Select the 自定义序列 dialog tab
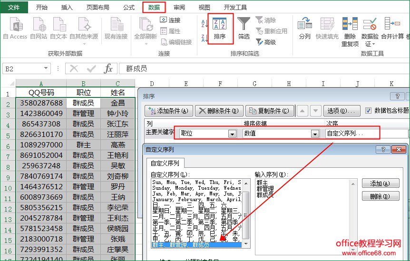Screen dimensions: 410x261 (165, 163)
